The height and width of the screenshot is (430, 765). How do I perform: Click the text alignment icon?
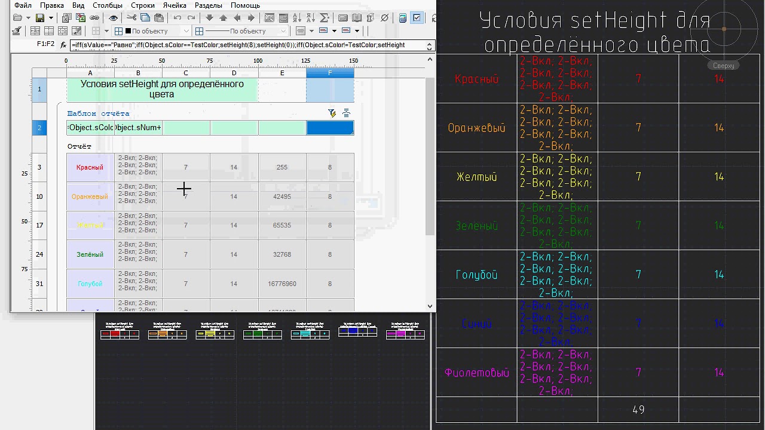tap(300, 31)
